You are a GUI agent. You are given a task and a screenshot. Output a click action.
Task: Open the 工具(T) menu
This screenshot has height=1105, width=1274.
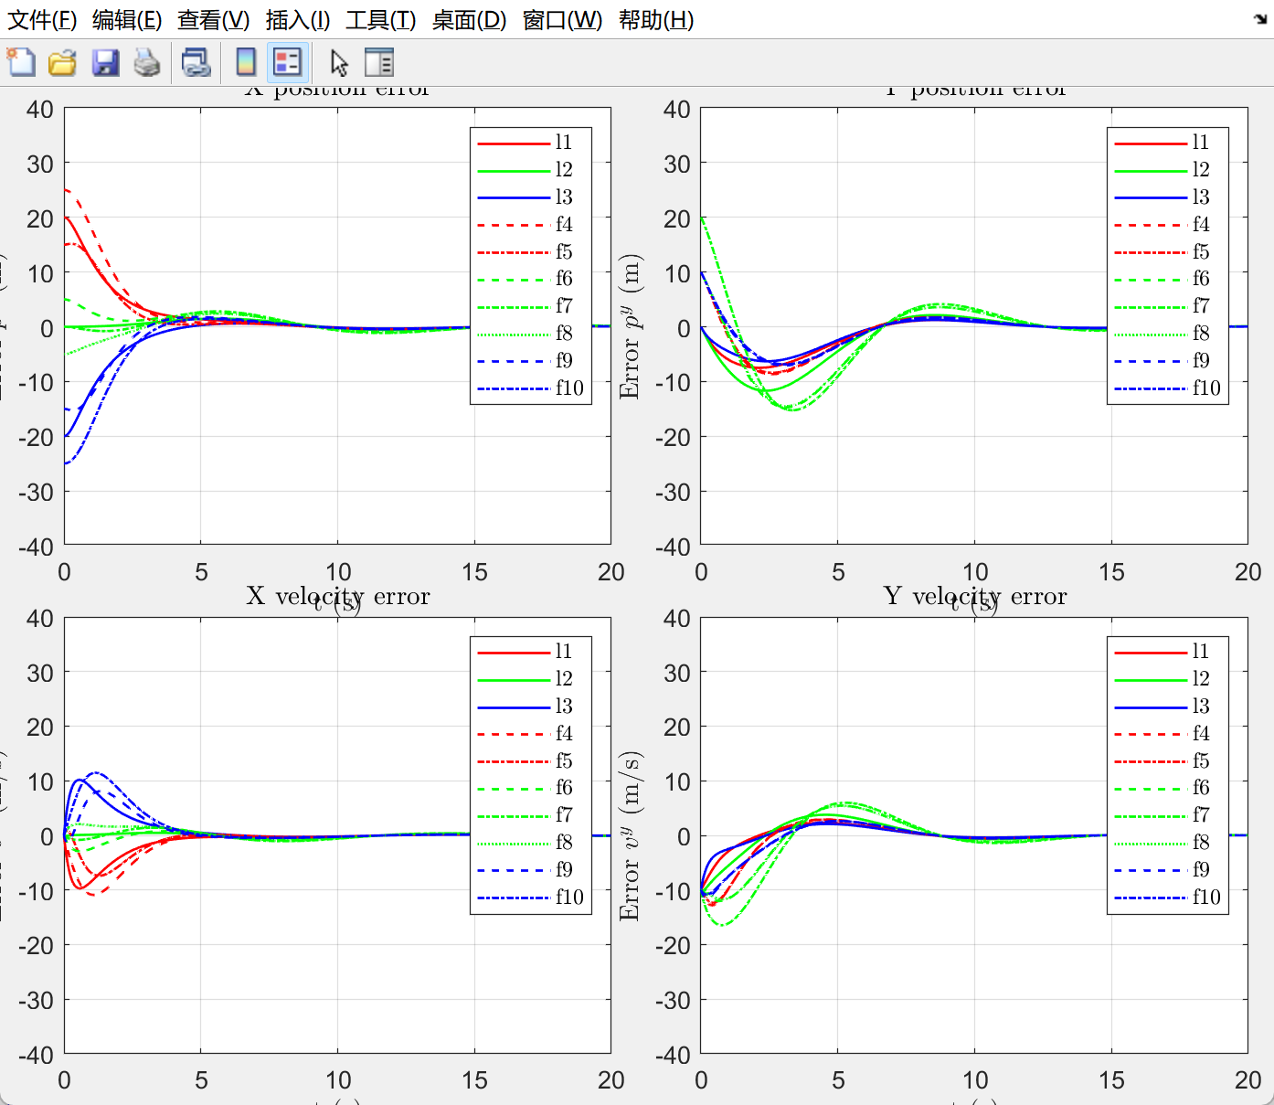(381, 20)
